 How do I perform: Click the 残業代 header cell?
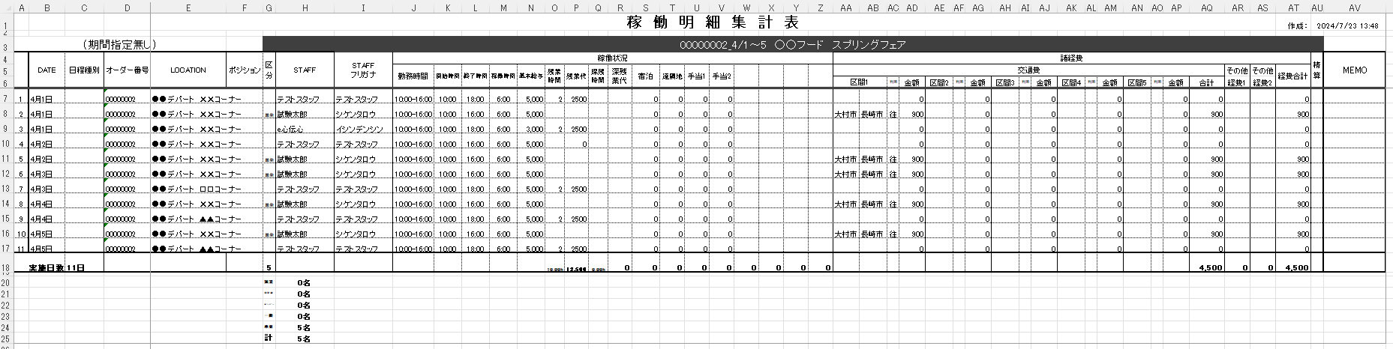point(576,76)
